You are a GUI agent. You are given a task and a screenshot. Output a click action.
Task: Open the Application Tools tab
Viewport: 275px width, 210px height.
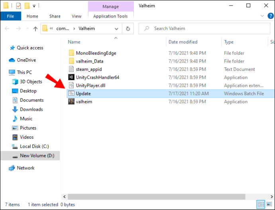[110, 16]
